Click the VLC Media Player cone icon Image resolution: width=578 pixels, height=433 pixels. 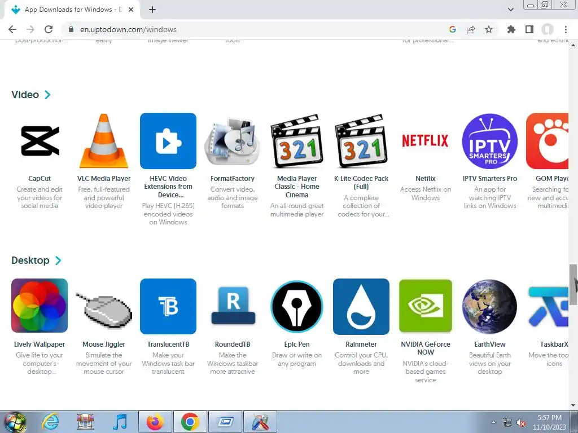tap(104, 140)
